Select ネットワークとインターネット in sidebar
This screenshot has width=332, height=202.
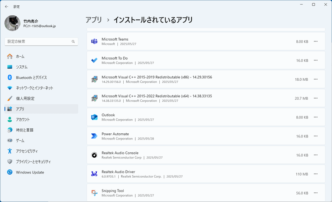[34, 88]
